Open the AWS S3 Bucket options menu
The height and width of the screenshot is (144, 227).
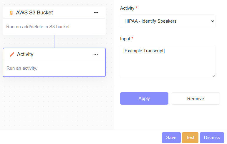pyautogui.click(x=96, y=13)
